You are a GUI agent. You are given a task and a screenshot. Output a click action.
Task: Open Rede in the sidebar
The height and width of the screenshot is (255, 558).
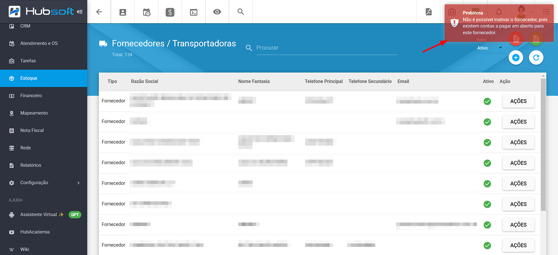44,148
